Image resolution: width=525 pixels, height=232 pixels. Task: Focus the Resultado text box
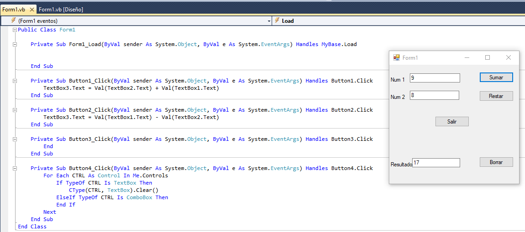[x=436, y=163]
